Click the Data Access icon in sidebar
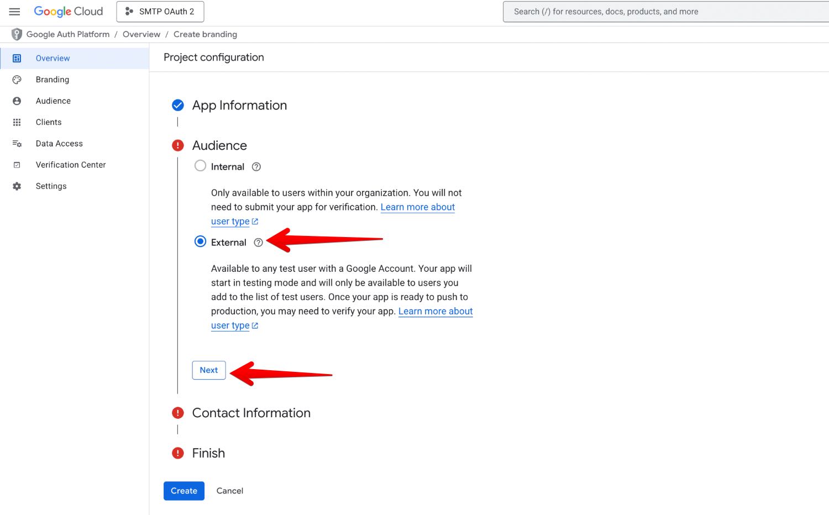 pos(17,144)
